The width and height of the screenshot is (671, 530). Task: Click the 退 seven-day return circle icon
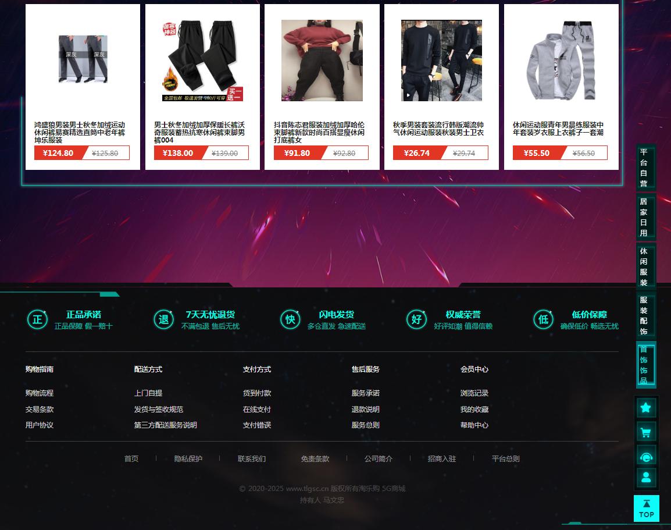tap(164, 319)
